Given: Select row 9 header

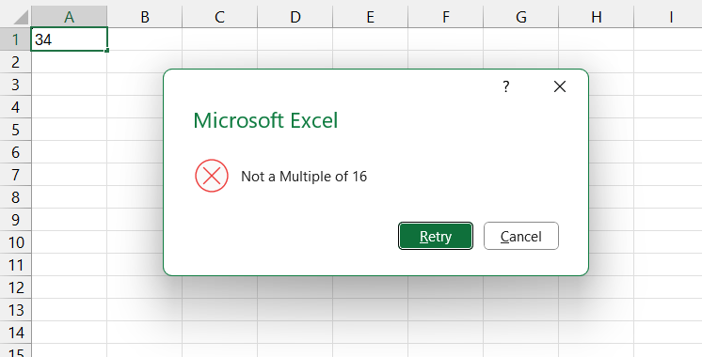Looking at the screenshot, I should [16, 220].
